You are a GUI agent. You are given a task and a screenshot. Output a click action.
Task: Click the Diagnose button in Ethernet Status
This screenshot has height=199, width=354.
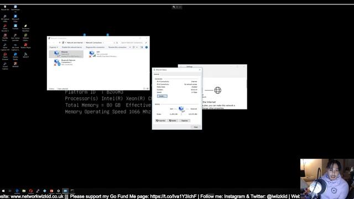pyautogui.click(x=184, y=121)
